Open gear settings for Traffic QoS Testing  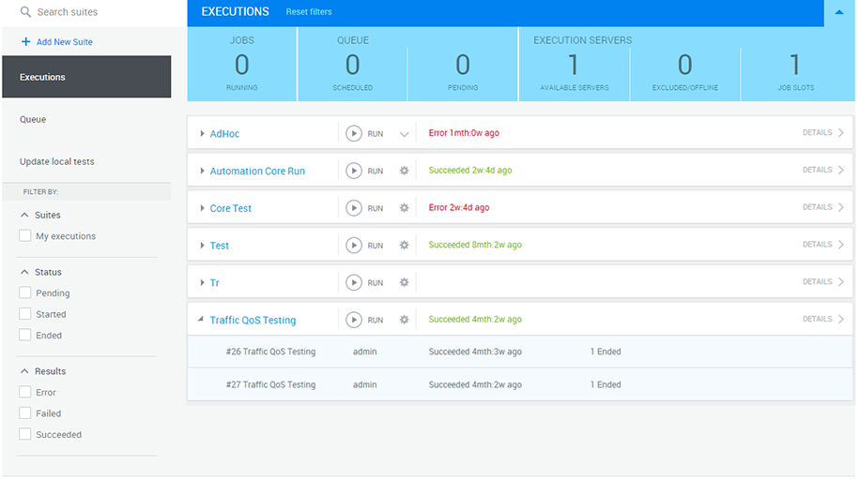(405, 320)
